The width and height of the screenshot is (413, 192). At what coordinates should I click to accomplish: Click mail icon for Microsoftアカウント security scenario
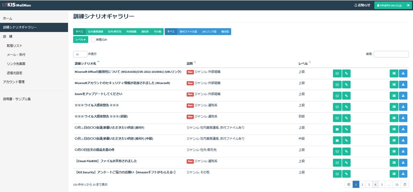point(337,84)
